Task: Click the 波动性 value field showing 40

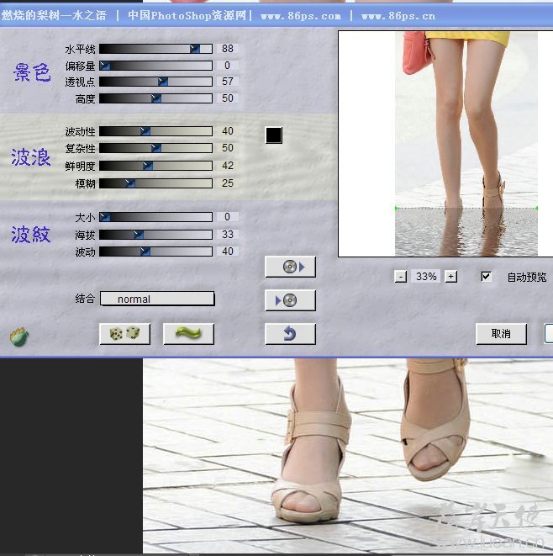Action: (228, 131)
